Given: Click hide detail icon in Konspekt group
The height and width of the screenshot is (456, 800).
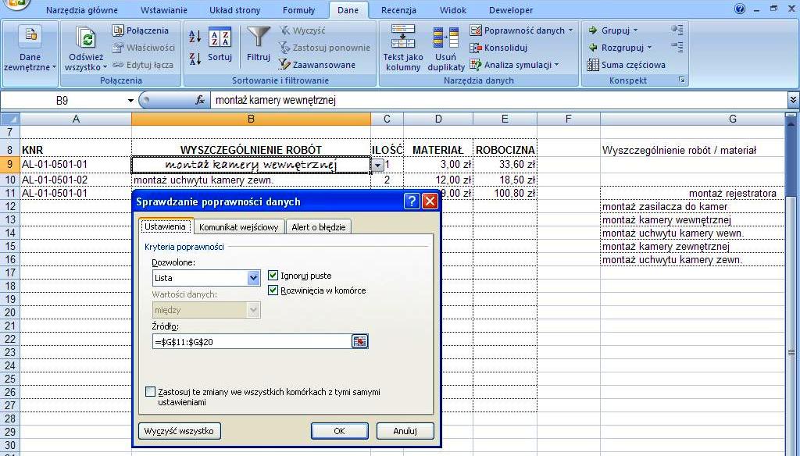Looking at the screenshot, I should [677, 48].
